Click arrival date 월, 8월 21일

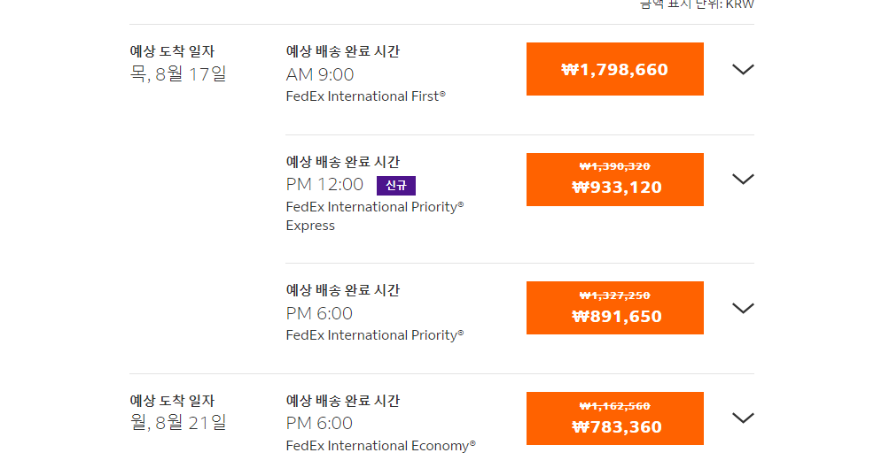click(x=178, y=423)
